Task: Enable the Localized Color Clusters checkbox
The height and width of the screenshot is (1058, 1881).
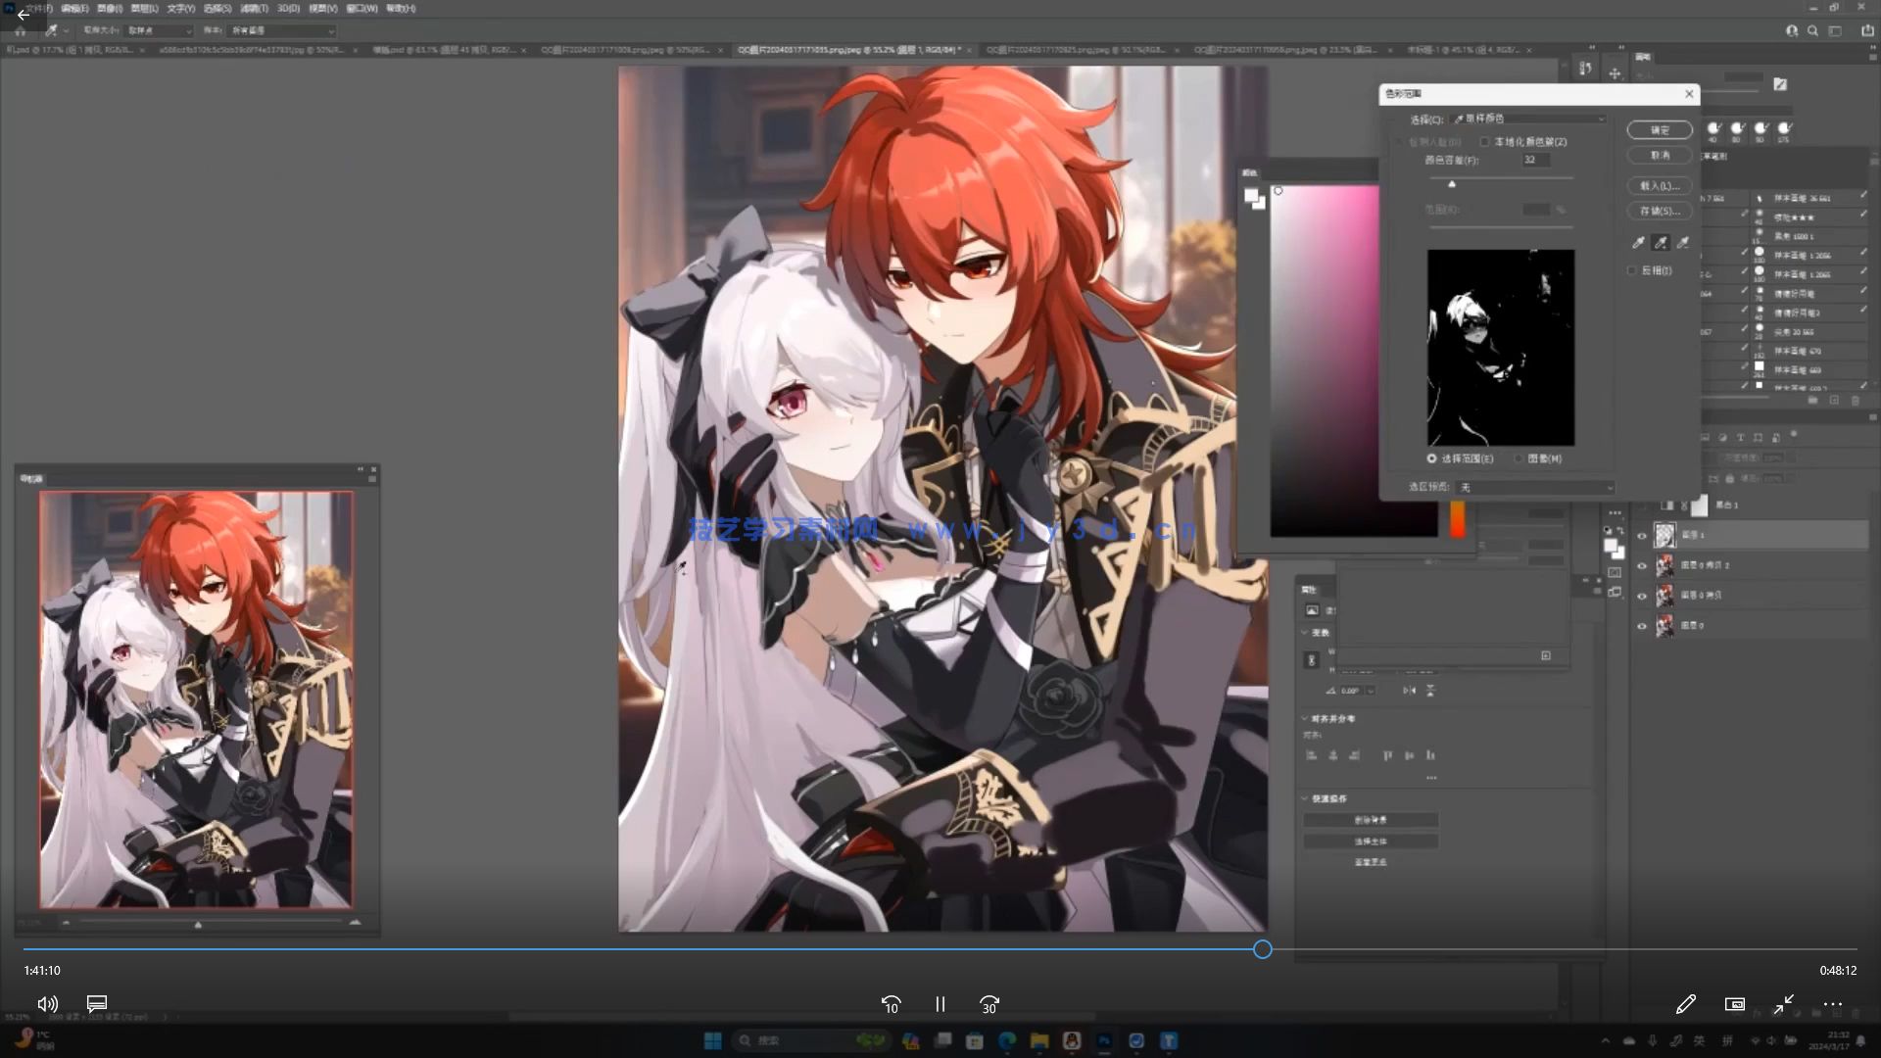Action: [x=1484, y=142]
